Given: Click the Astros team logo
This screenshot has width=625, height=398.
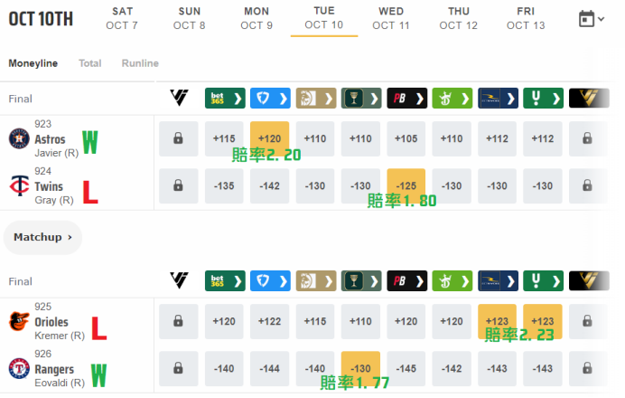Looking at the screenshot, I should tap(19, 138).
